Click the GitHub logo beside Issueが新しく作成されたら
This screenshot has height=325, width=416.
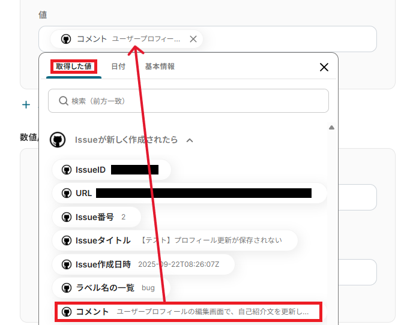click(x=58, y=140)
